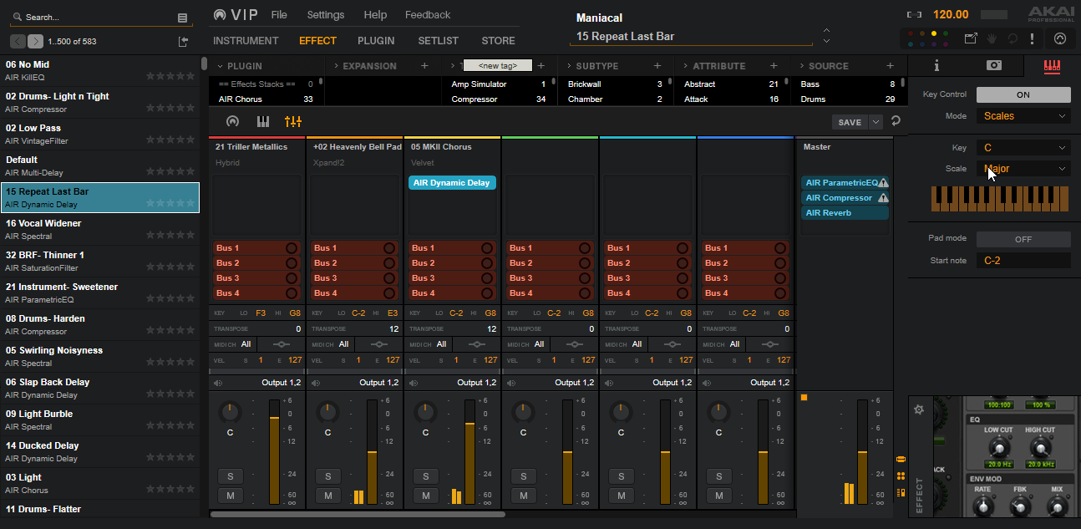This screenshot has height=529, width=1081.
Task: Select the four-dots grid view icon
Action: pos(901,476)
